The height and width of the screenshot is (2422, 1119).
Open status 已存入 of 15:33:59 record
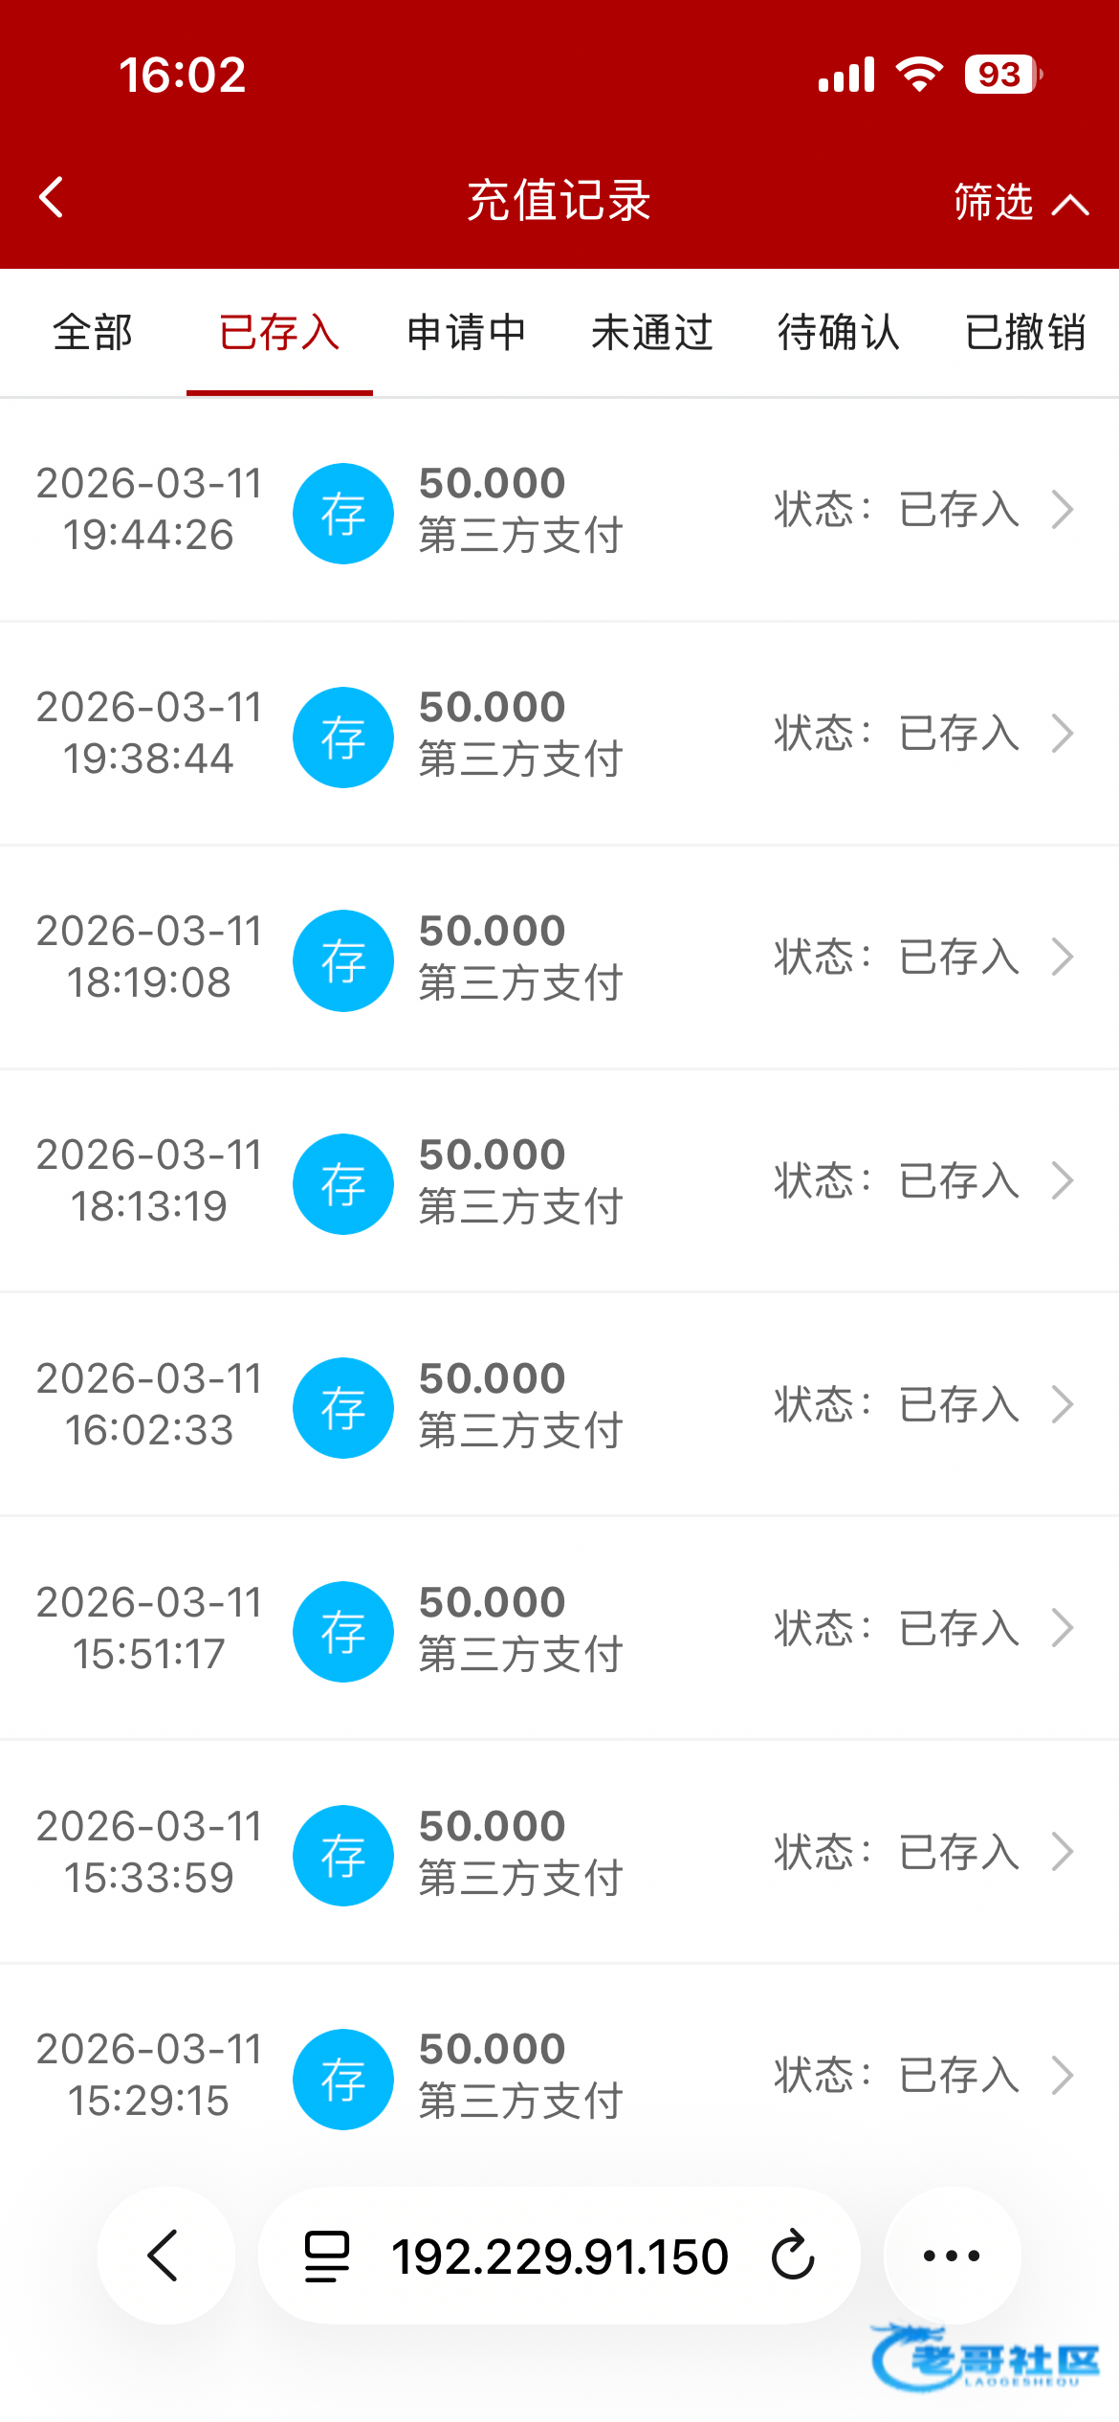tap(958, 1853)
